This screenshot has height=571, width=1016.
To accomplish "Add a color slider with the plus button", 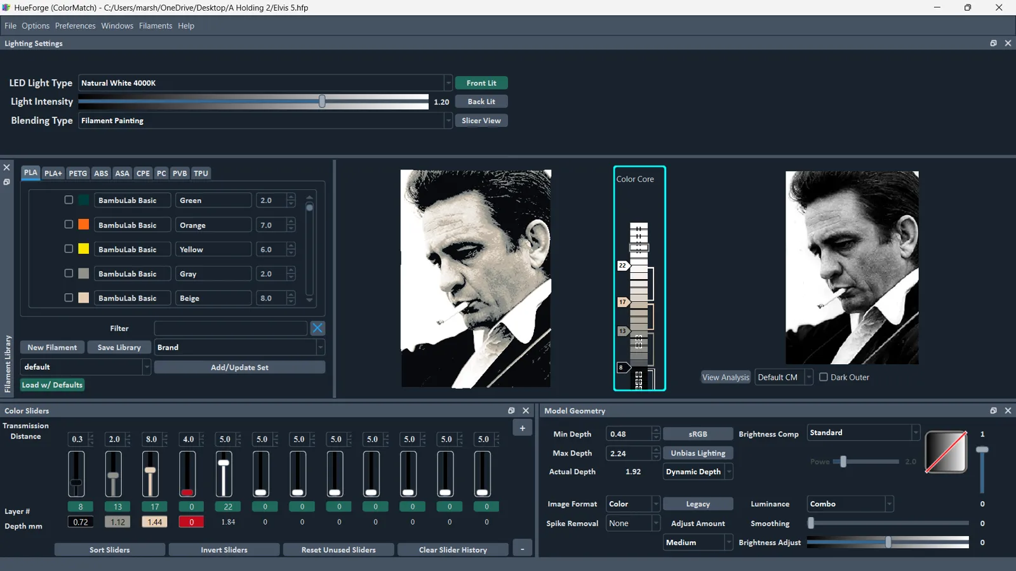I will coord(522,428).
